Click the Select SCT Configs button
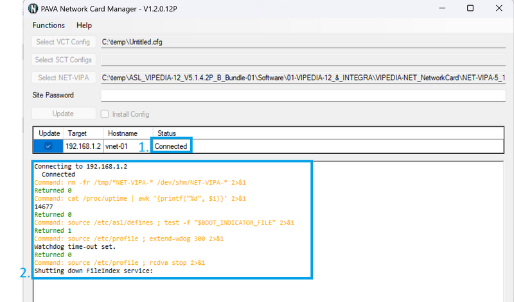 (x=64, y=60)
